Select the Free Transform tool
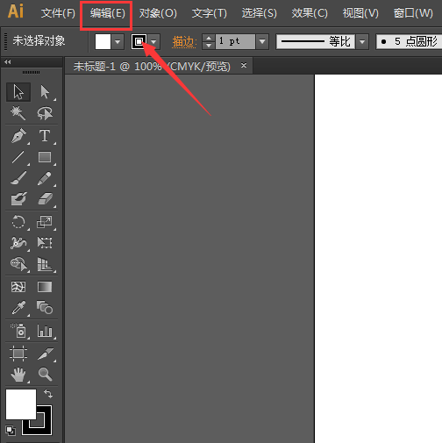This screenshot has width=442, height=443. pos(45,243)
